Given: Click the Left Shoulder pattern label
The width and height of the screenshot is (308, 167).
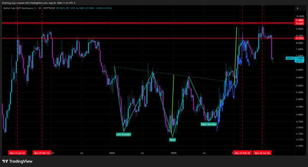Looking at the screenshot, I should [124, 134].
